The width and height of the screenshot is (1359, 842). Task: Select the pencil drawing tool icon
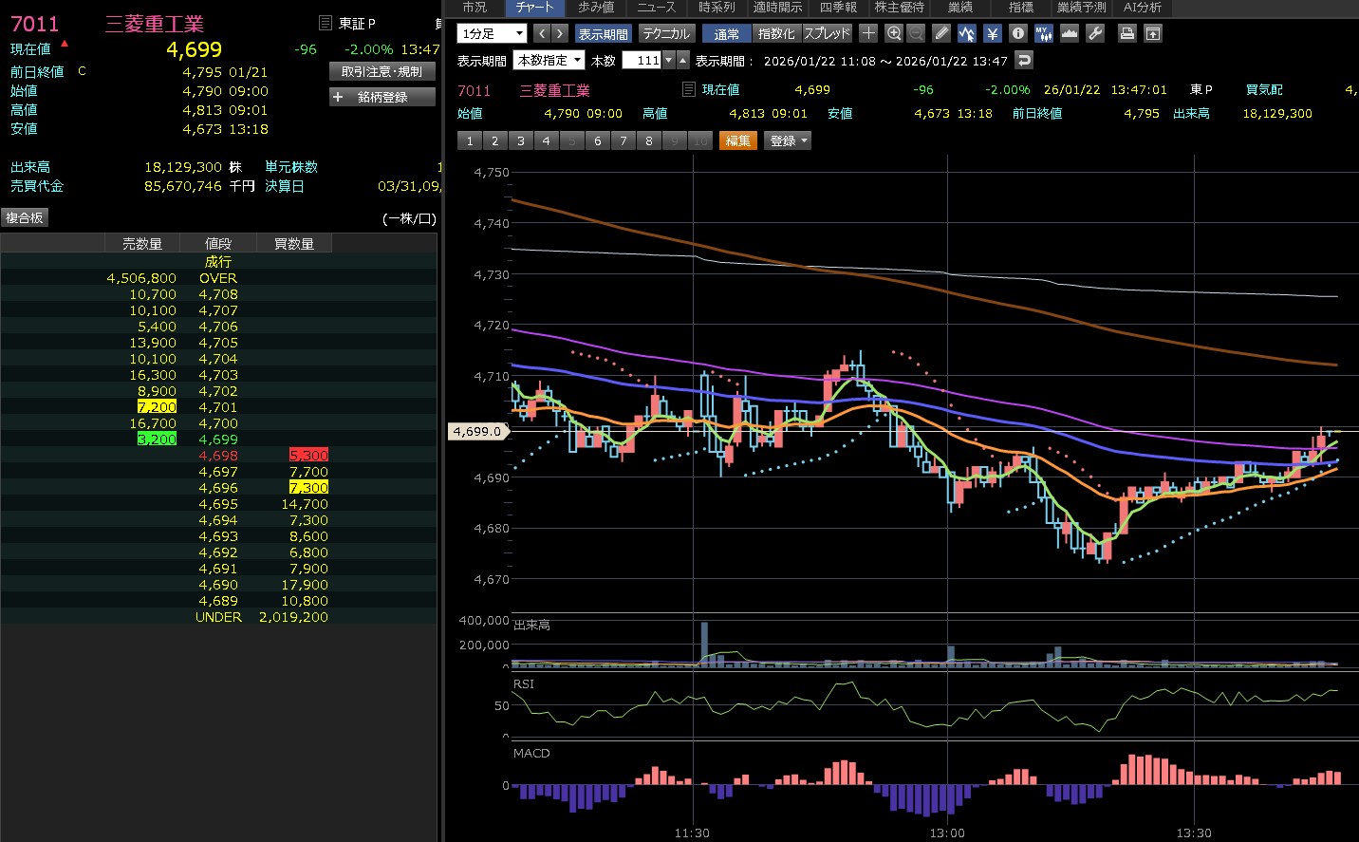[941, 33]
